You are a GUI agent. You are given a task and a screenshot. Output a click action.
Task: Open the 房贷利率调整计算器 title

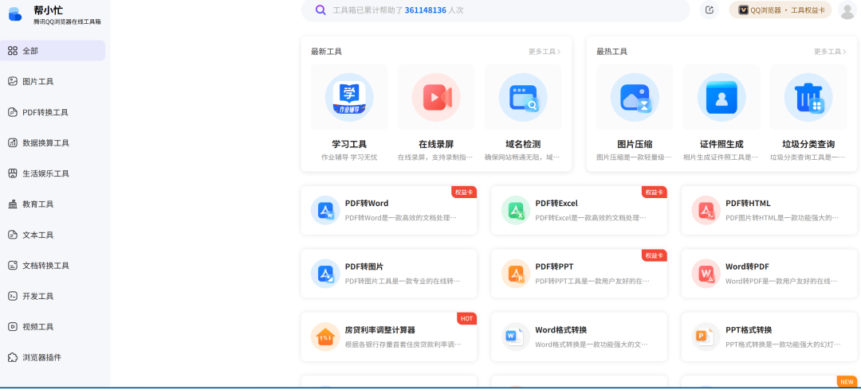pyautogui.click(x=380, y=330)
